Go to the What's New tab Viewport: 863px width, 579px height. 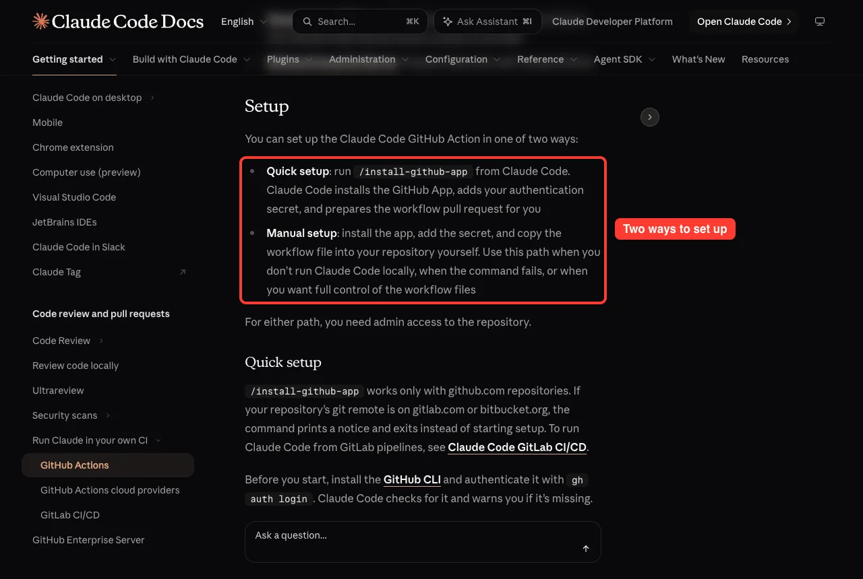[x=698, y=59]
